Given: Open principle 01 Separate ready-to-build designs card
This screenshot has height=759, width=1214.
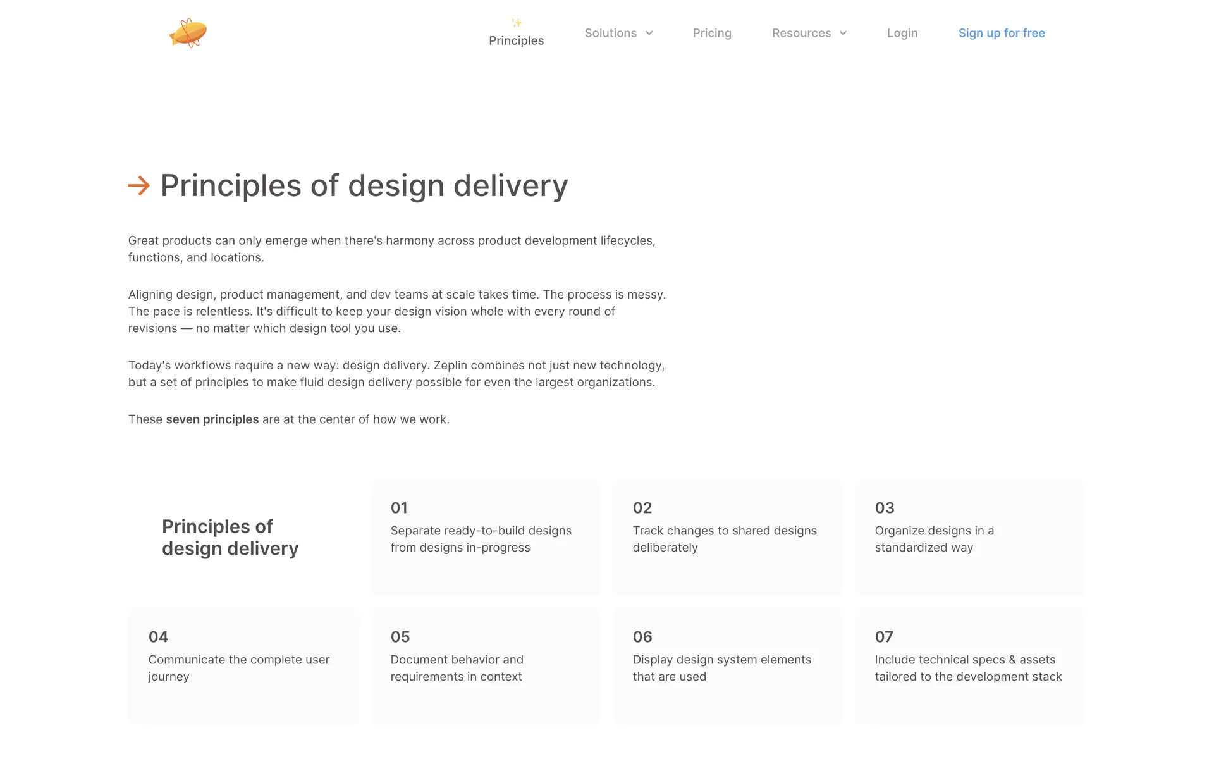Looking at the screenshot, I should [x=485, y=536].
